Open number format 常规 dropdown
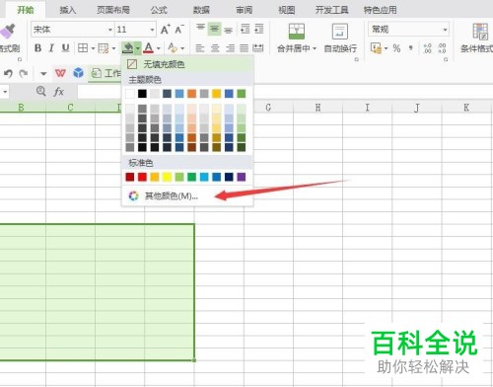Image resolution: width=493 pixels, height=387 pixels. [445, 30]
